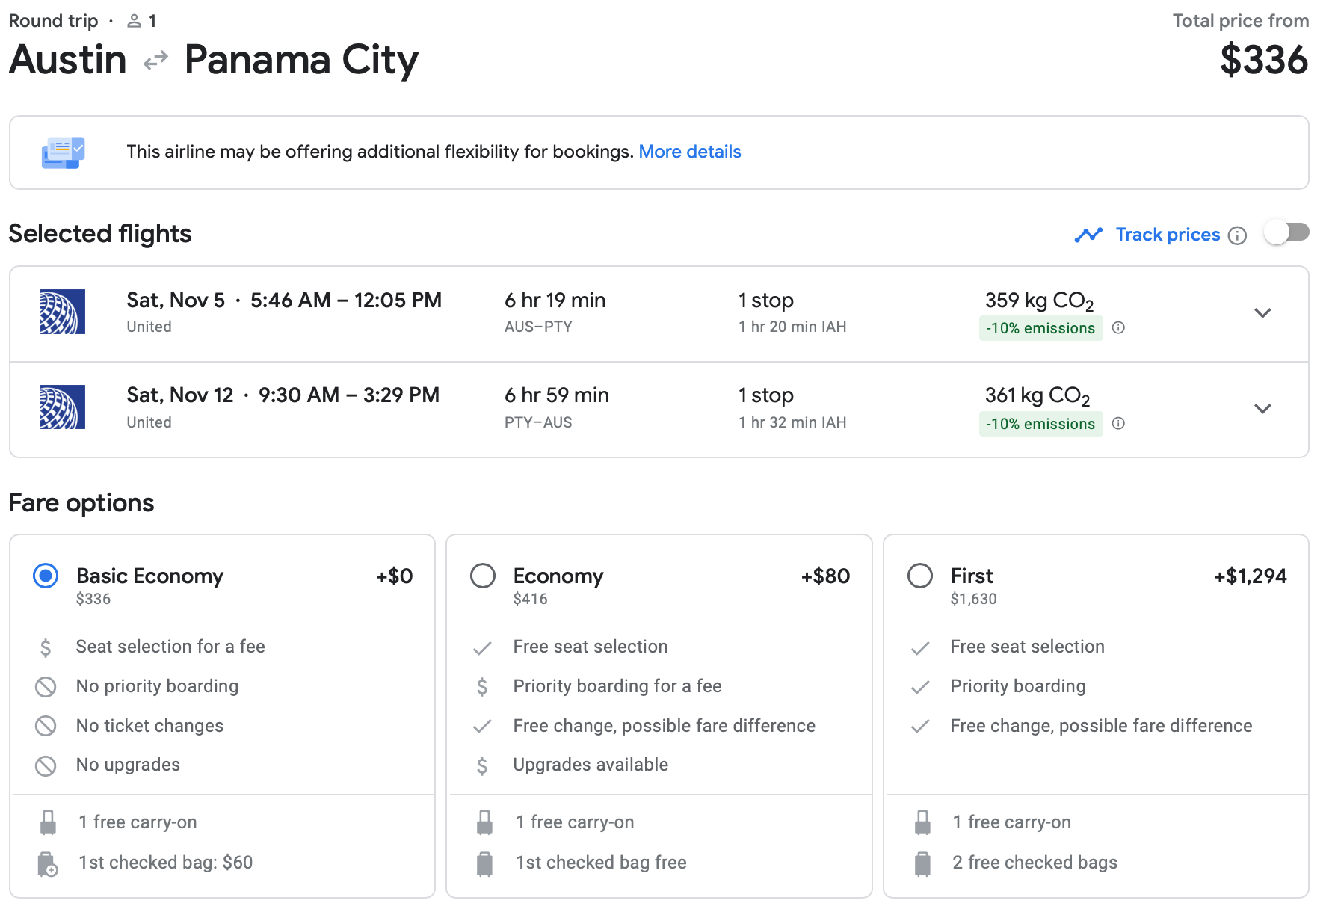Image resolution: width=1335 pixels, height=912 pixels.
Task: Click the Track prices label
Action: (1168, 235)
